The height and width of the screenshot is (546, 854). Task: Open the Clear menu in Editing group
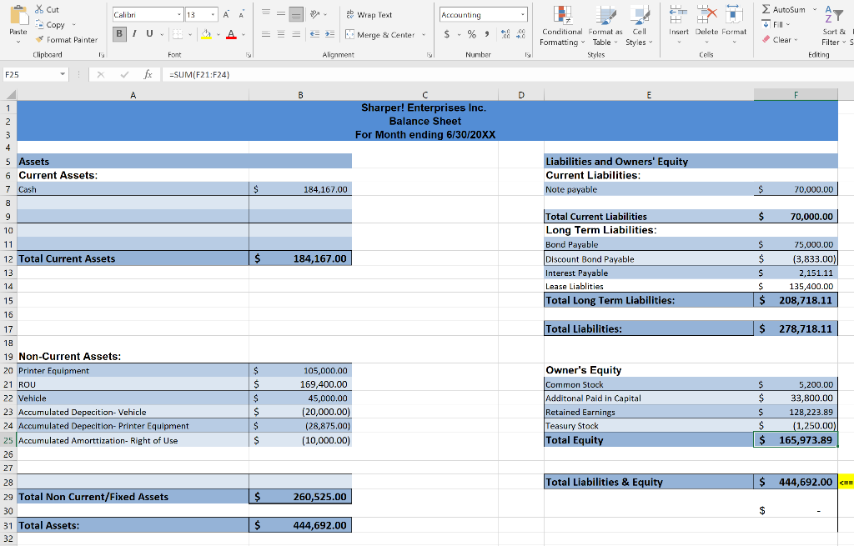tap(781, 38)
